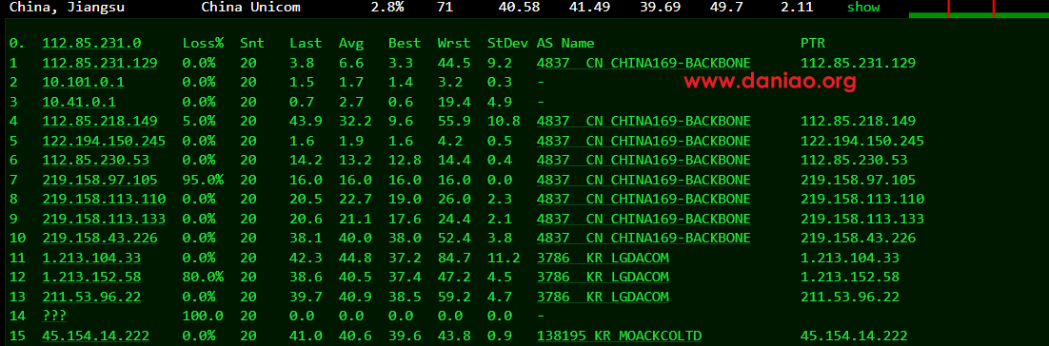Viewport: 1049px width, 346px height.
Task: Click hop 13 IP 211.53.96.22
Action: (x=91, y=297)
